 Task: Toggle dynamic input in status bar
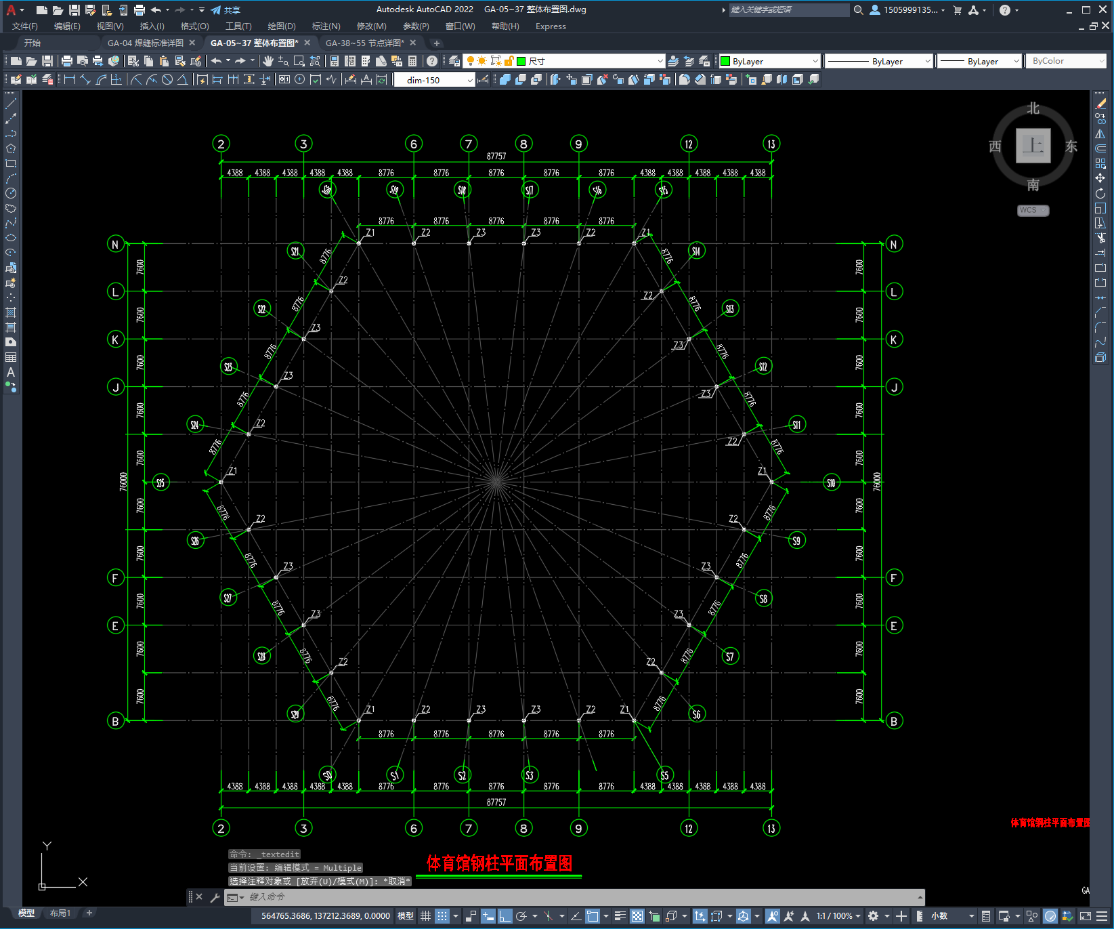click(x=488, y=916)
